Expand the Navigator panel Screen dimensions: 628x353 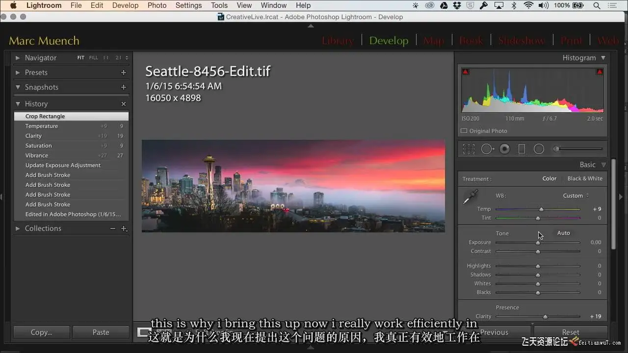tap(18, 58)
